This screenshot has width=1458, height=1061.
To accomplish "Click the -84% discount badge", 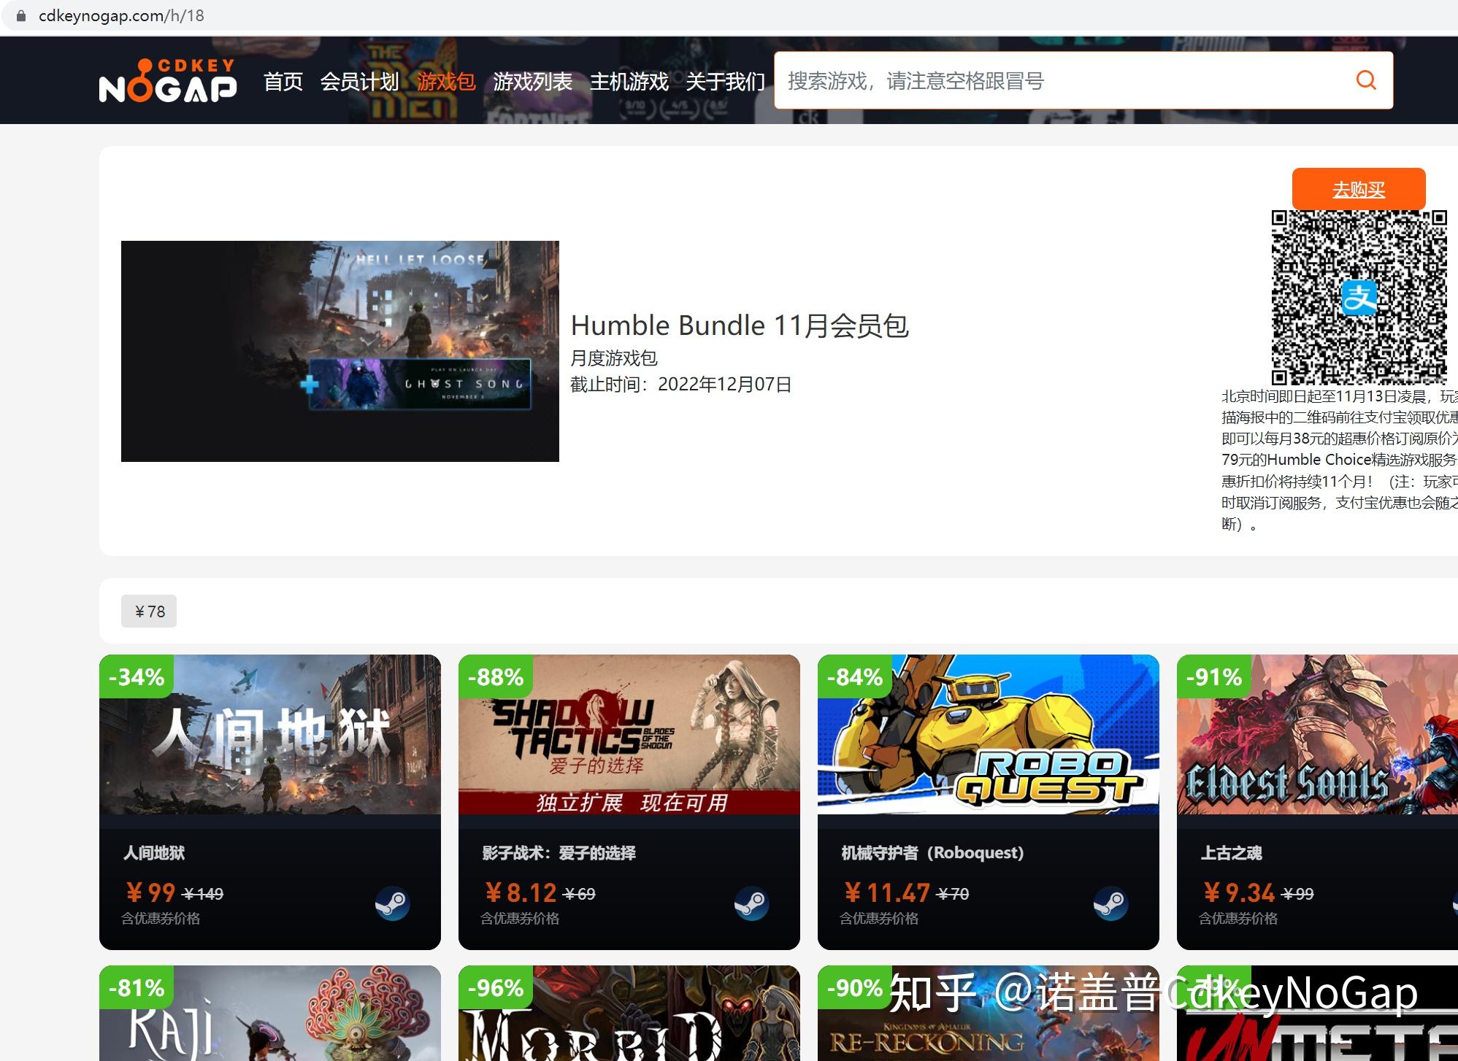I will [x=855, y=676].
